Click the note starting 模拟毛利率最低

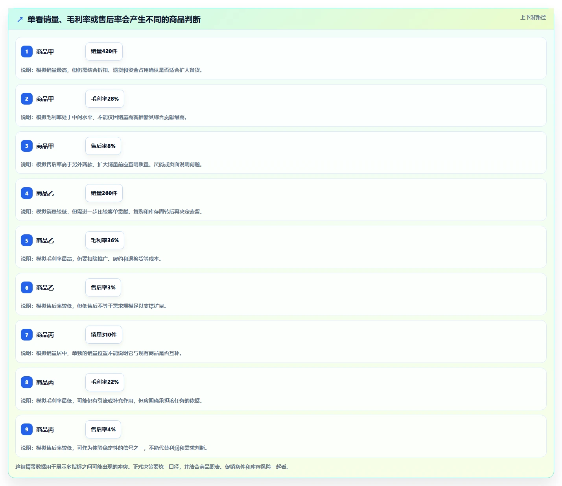click(112, 401)
